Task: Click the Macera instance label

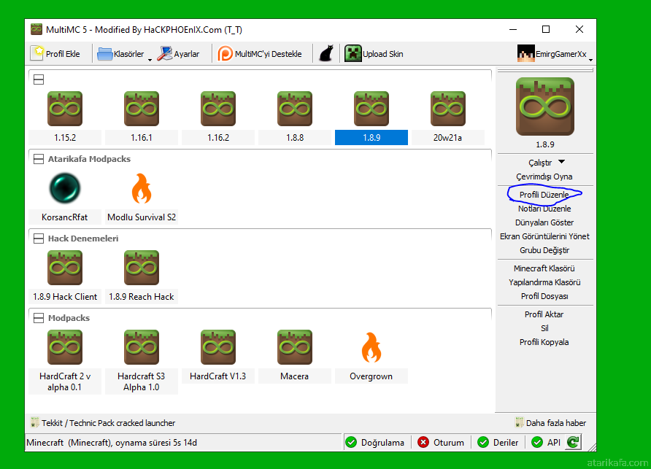Action: pos(294,376)
